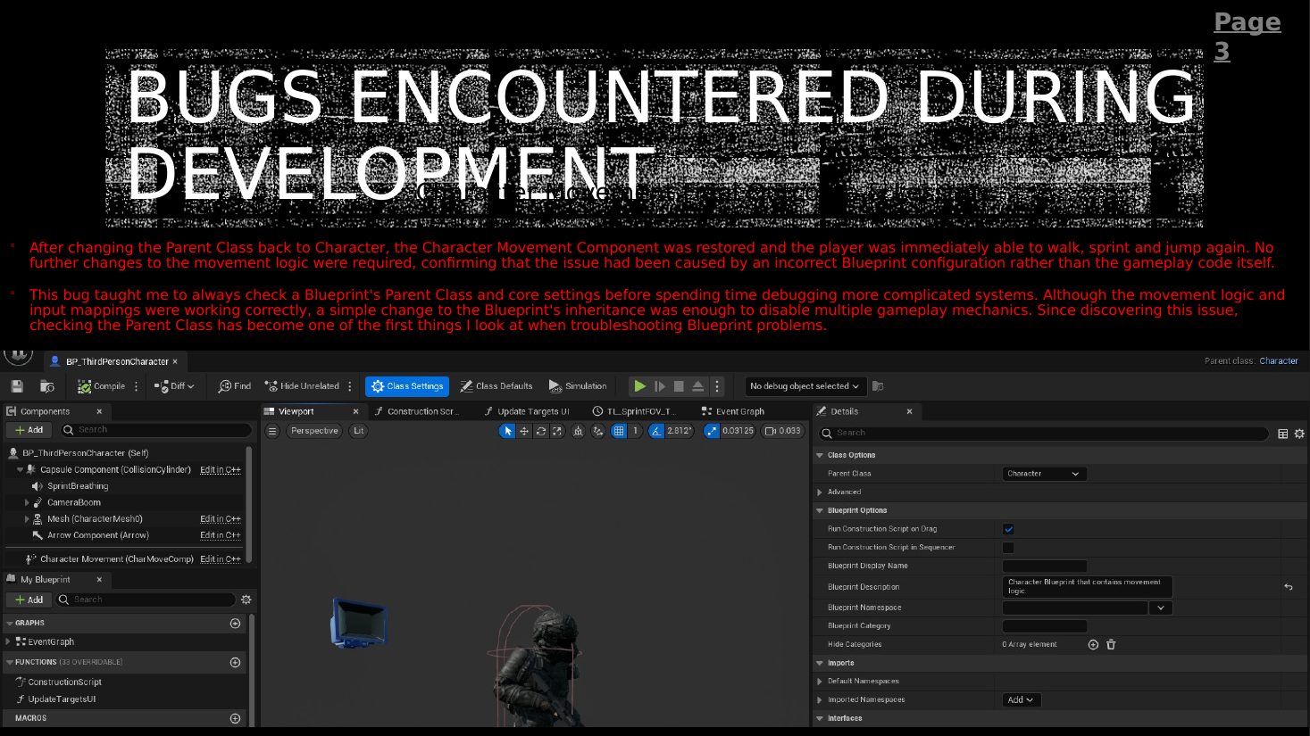Delete Hide Categories array with trash icon
Screen dimensions: 1310x736
[x=1111, y=644]
